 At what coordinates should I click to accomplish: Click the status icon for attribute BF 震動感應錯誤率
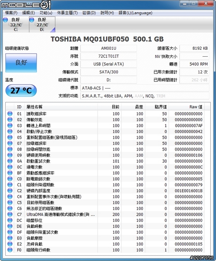[10, 173]
